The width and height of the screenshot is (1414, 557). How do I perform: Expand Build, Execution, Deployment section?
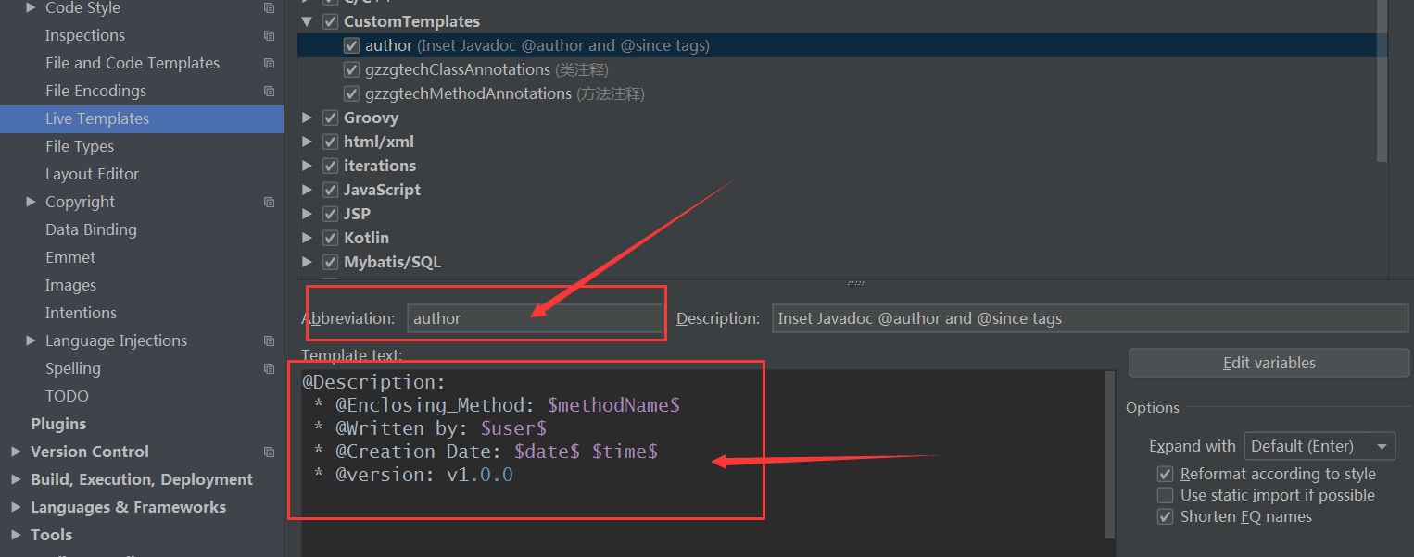[16, 479]
